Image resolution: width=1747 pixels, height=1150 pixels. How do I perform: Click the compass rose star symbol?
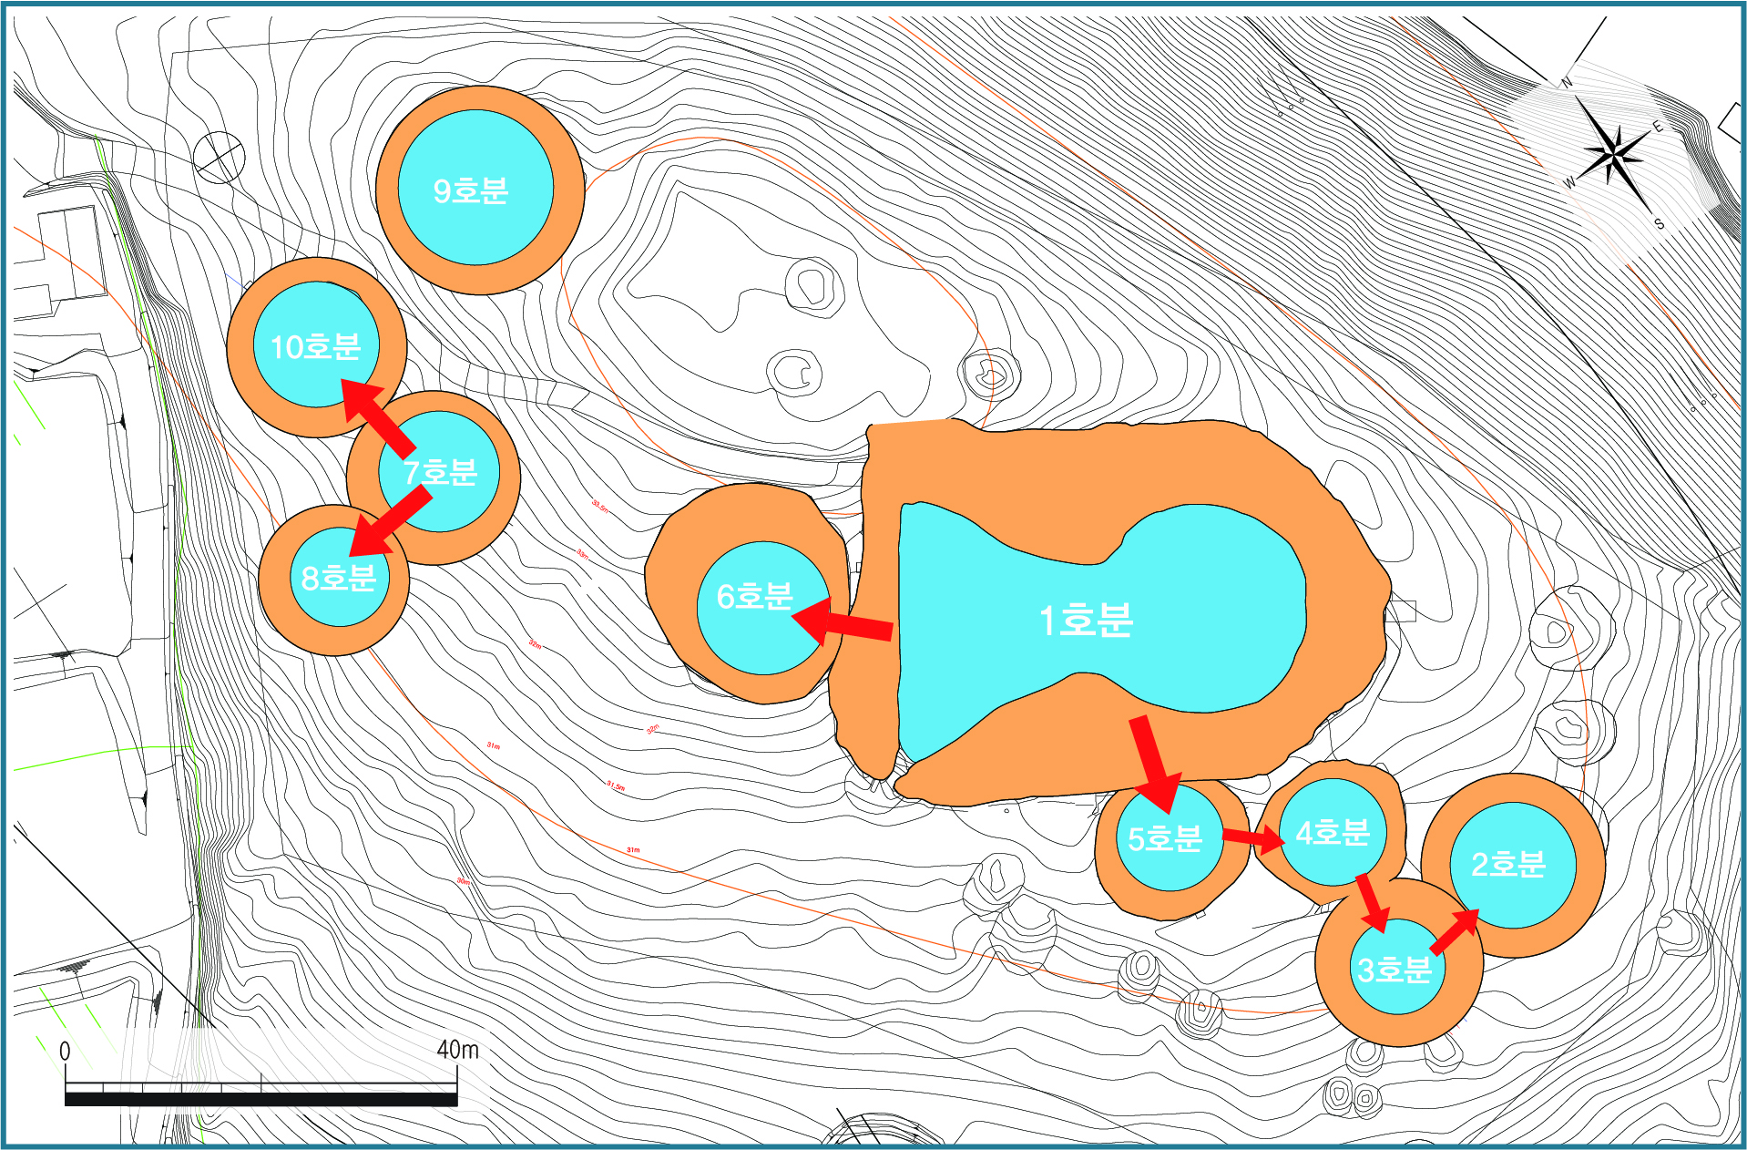pyautogui.click(x=1614, y=153)
